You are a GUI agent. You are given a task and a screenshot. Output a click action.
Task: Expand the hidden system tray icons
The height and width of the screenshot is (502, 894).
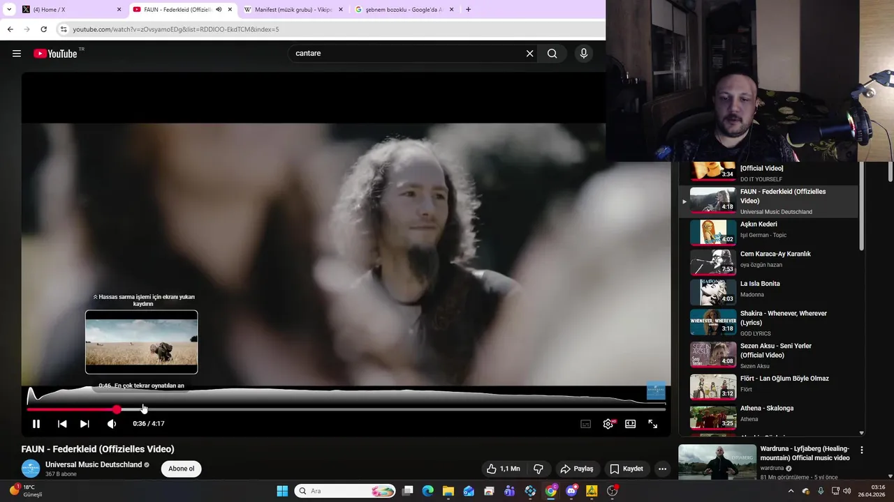[x=791, y=491]
